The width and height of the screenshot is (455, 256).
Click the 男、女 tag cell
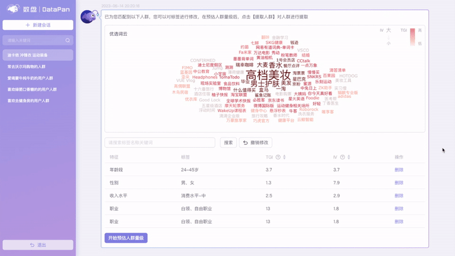pyautogui.click(x=188, y=183)
